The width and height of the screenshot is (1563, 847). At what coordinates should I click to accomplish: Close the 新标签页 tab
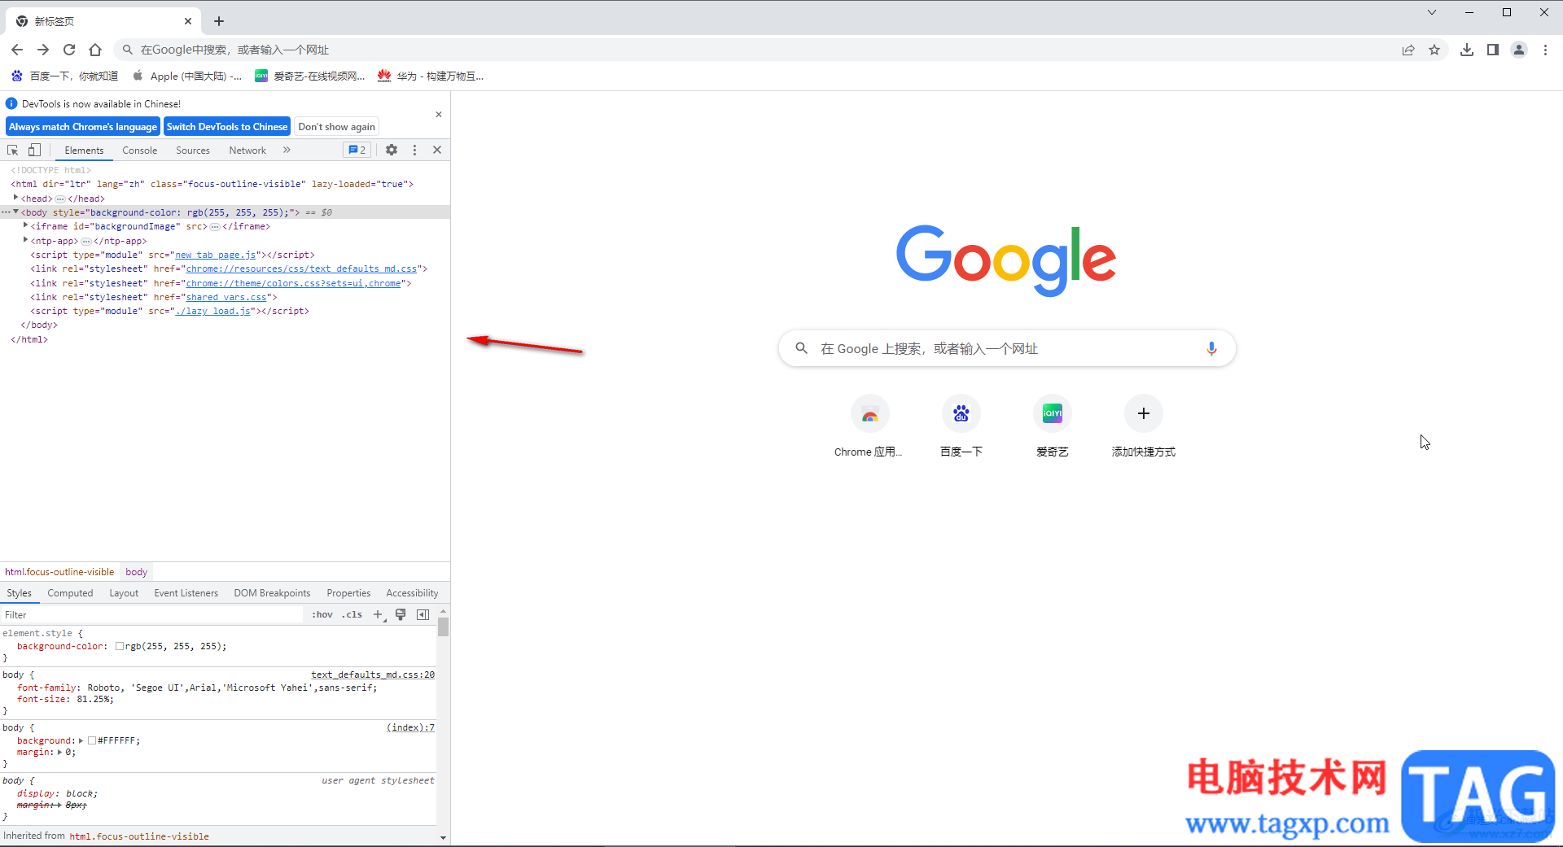click(x=188, y=21)
